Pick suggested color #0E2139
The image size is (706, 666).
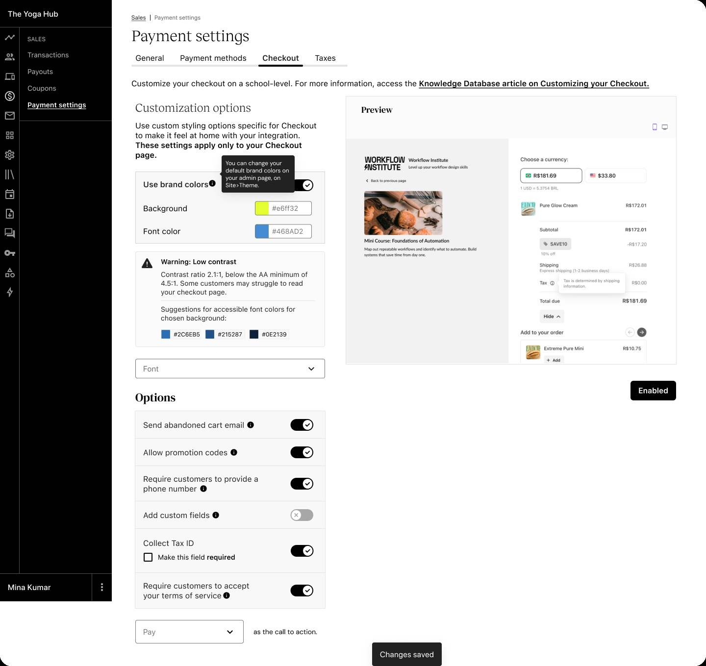click(269, 334)
